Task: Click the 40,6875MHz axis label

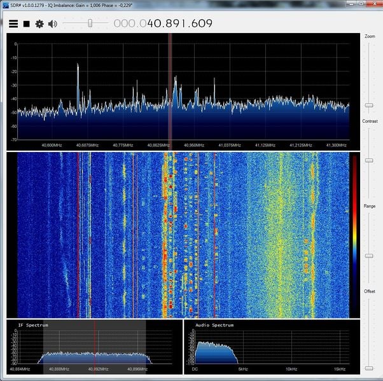Action: (87, 145)
